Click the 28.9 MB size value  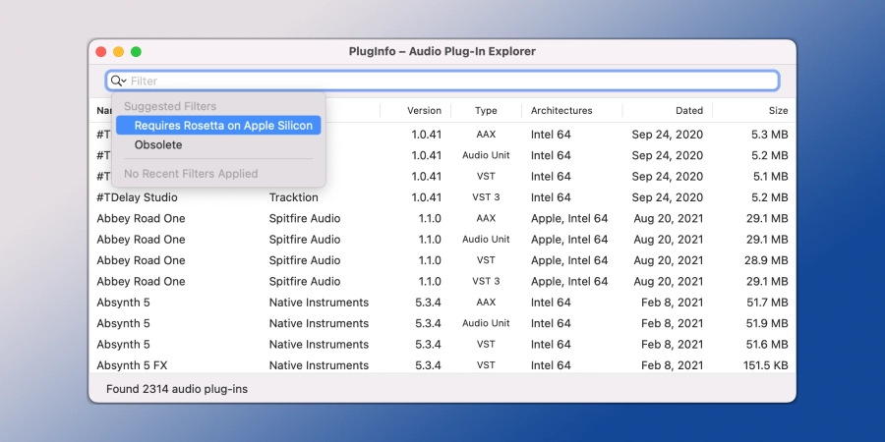tap(766, 260)
